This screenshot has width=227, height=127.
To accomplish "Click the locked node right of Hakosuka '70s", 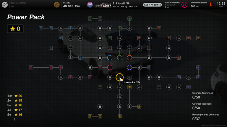I will pyautogui.click(x=129, y=77).
